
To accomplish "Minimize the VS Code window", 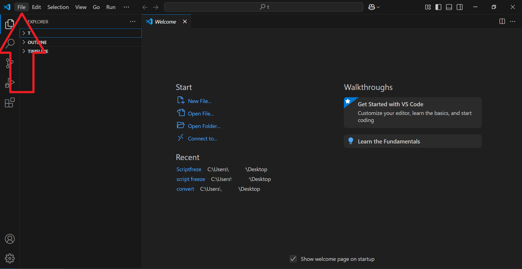I will coord(475,7).
